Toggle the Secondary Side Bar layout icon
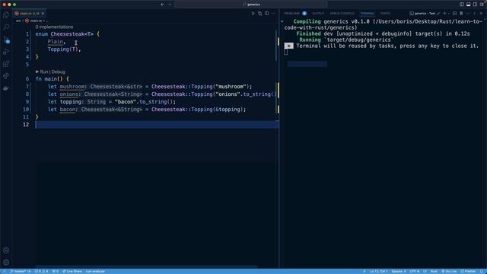Image resolution: width=487 pixels, height=274 pixels. [475, 5]
